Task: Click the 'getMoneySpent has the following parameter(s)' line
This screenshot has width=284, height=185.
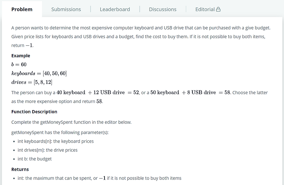Action: 60,132
